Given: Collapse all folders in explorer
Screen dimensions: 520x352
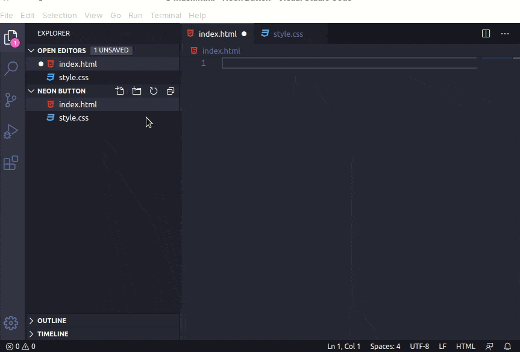Looking at the screenshot, I should [171, 91].
